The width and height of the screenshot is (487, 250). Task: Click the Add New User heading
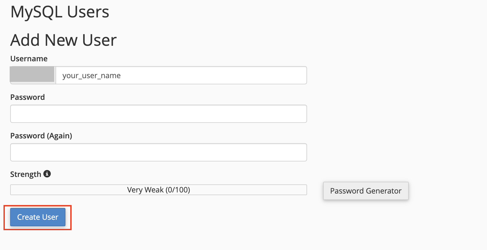tap(64, 40)
